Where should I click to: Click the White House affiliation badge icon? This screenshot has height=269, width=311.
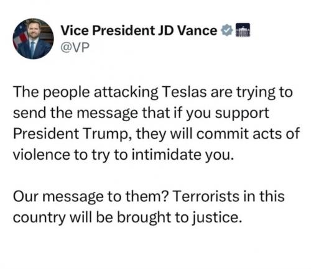(243, 30)
